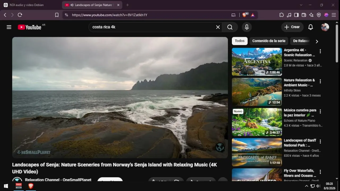Bookmark this page
Viewport: 340px width, 191px height.
(x=57, y=15)
